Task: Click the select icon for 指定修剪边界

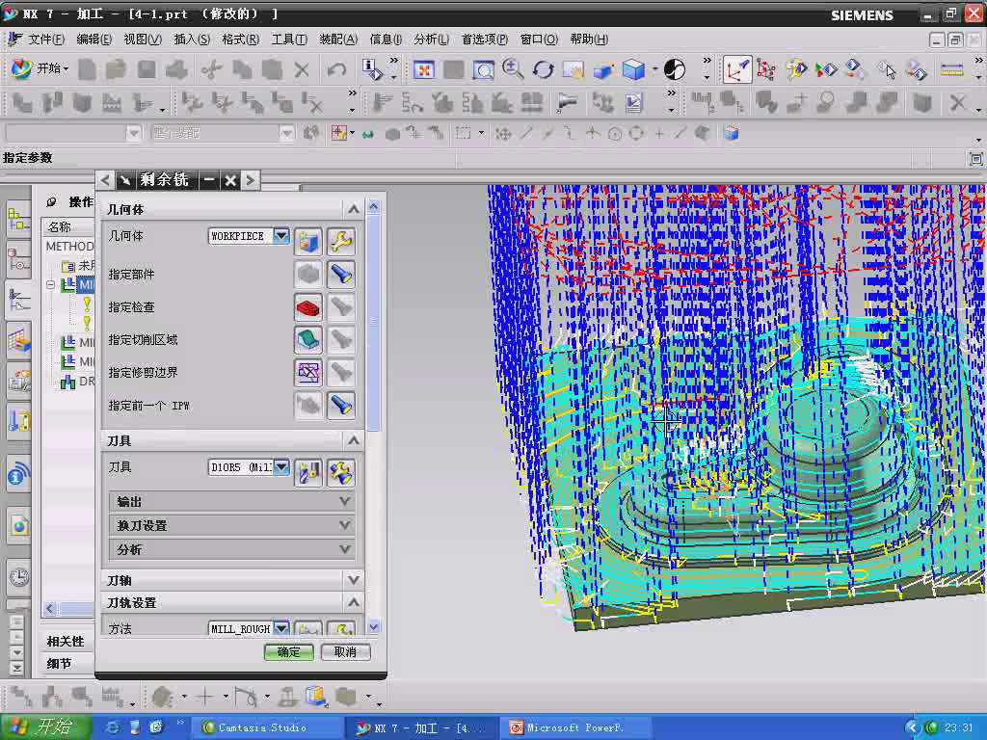Action: [x=308, y=373]
